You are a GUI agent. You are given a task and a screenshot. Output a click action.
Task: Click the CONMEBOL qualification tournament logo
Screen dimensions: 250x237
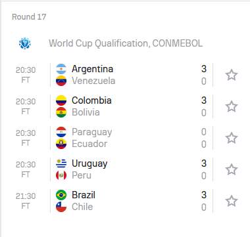click(x=25, y=43)
